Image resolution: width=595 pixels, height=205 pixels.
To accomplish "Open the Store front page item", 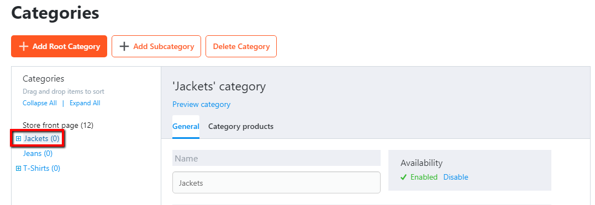I will click(x=58, y=125).
